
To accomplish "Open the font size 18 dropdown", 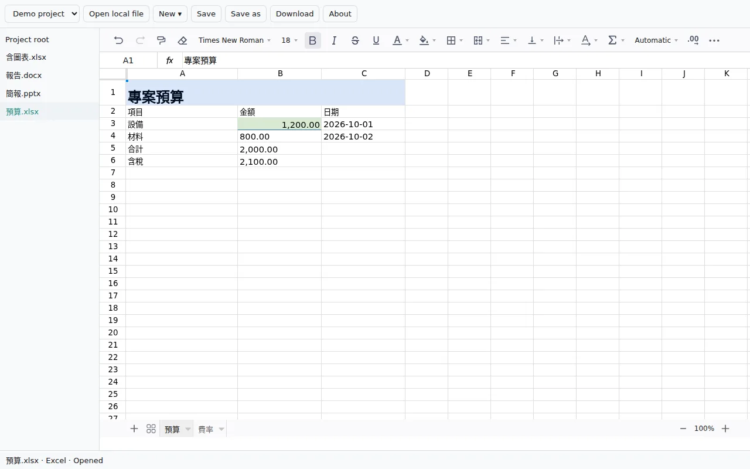I will pos(289,40).
